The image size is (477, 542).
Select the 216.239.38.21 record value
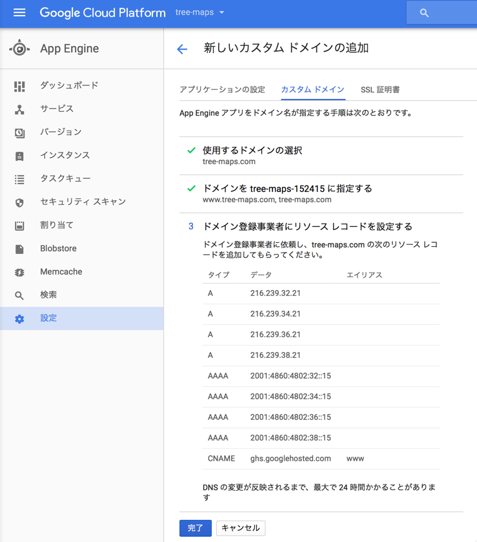(x=275, y=355)
